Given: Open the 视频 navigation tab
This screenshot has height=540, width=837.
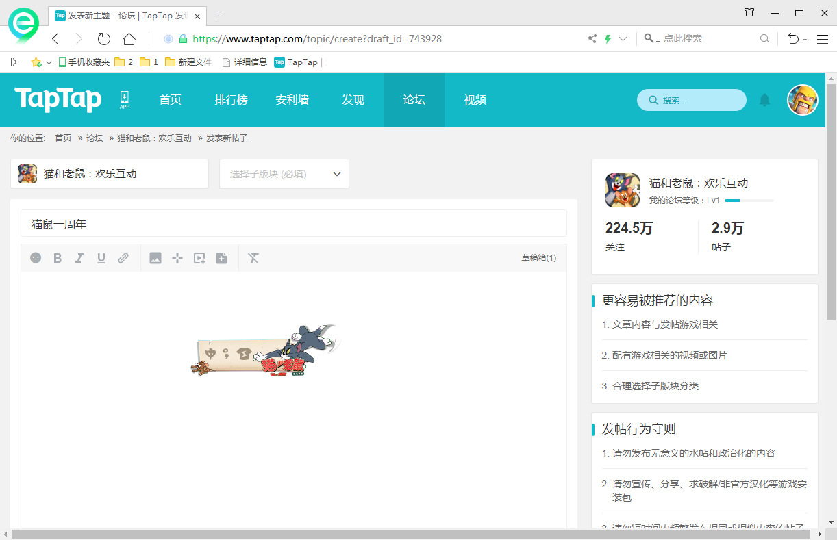Looking at the screenshot, I should pyautogui.click(x=475, y=100).
